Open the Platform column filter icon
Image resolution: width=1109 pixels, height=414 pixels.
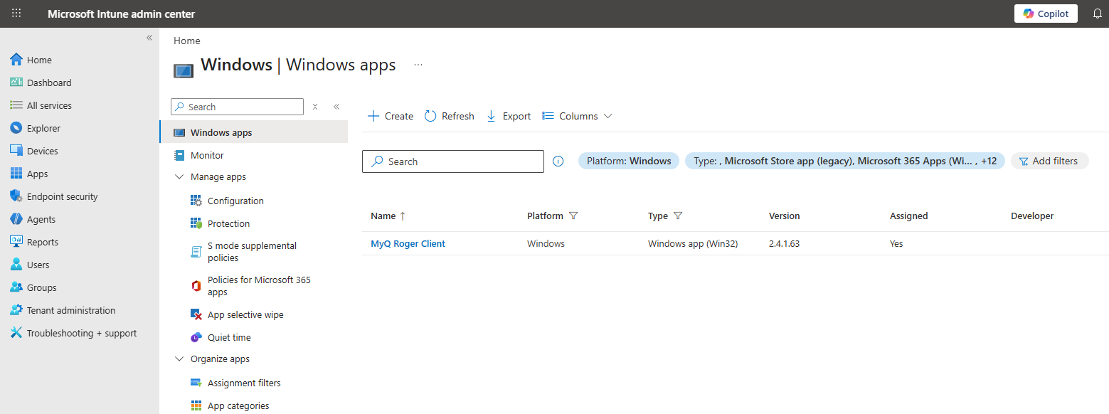tap(573, 216)
